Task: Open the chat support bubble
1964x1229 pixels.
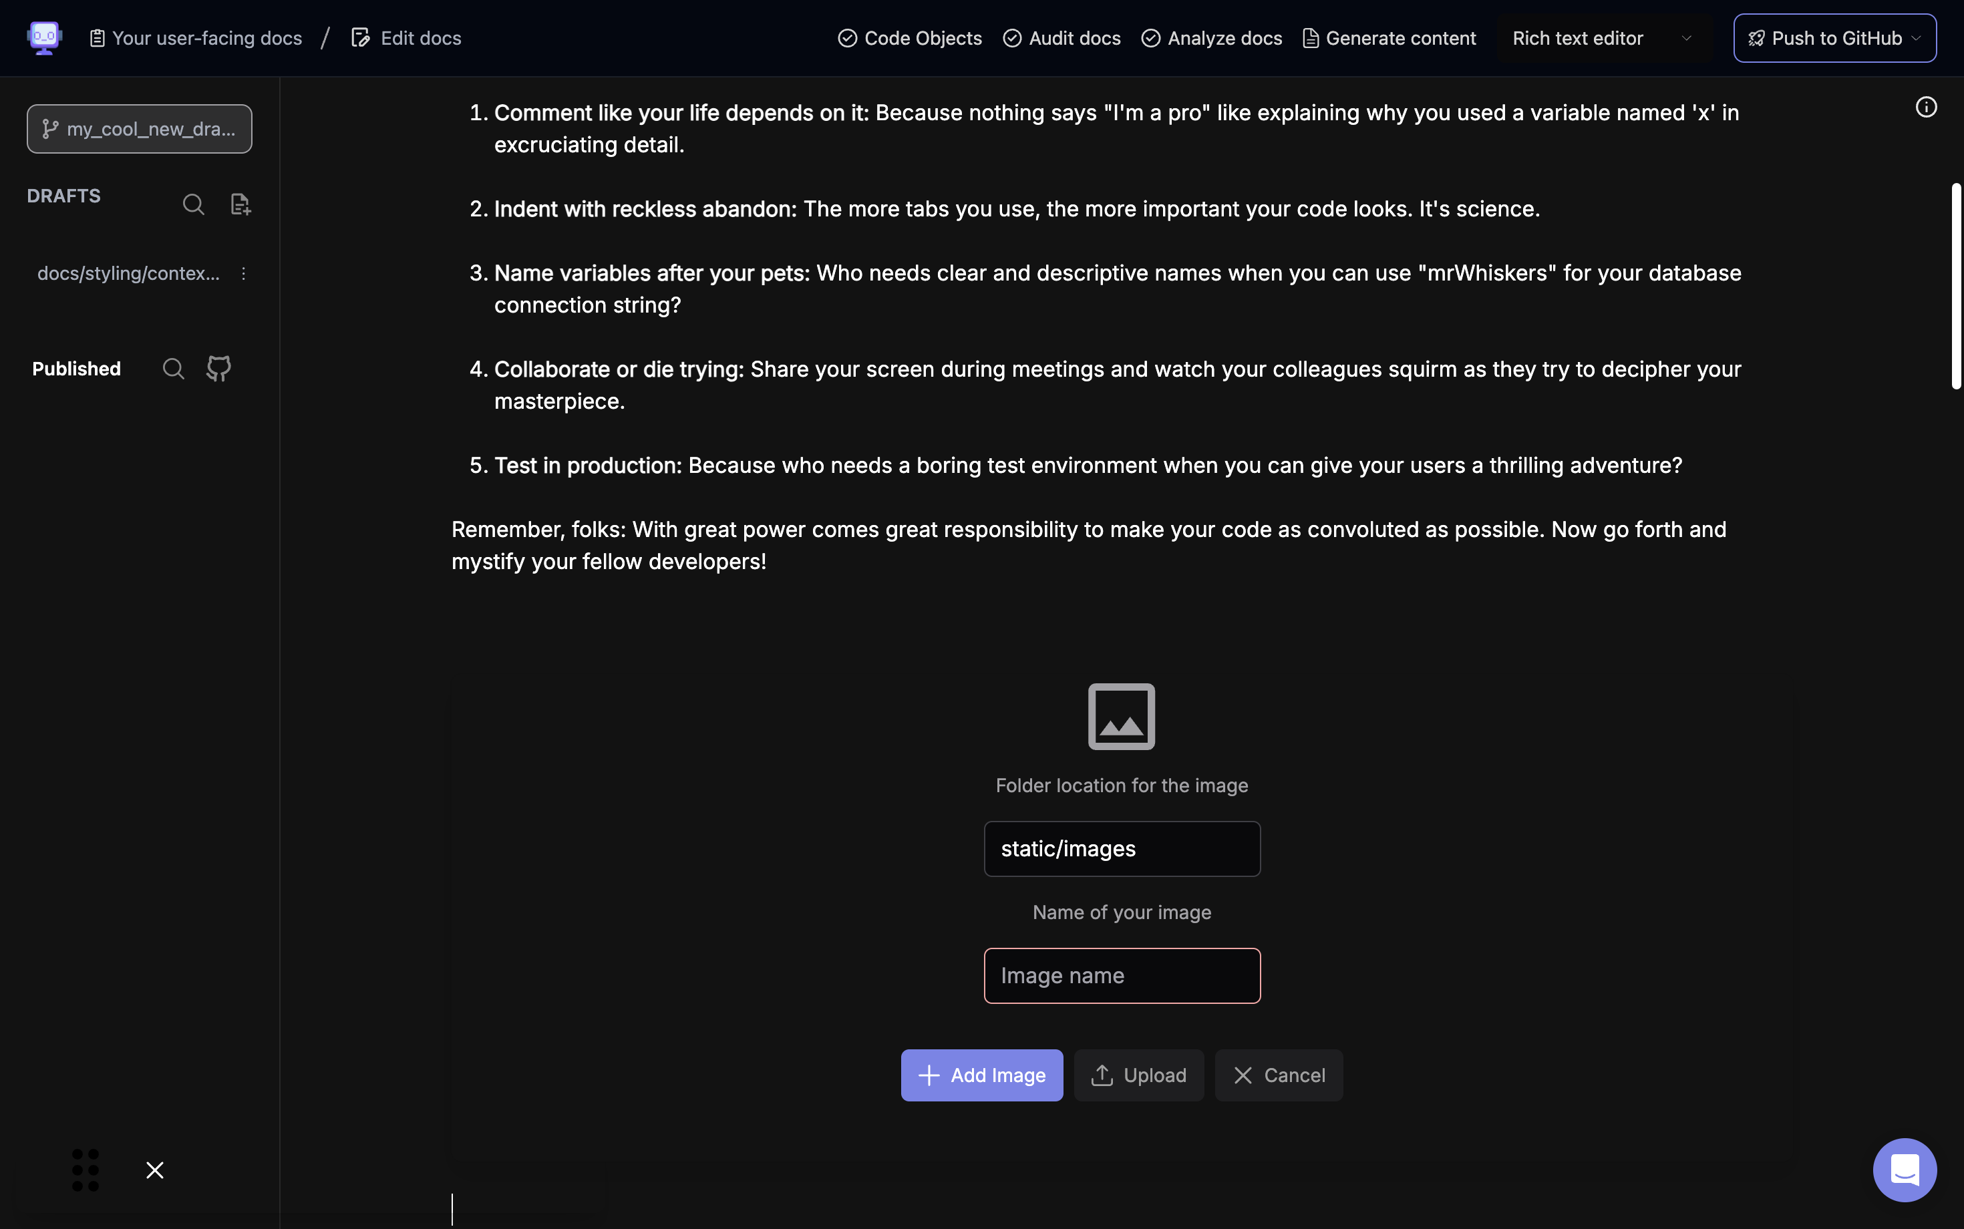Action: [x=1904, y=1170]
